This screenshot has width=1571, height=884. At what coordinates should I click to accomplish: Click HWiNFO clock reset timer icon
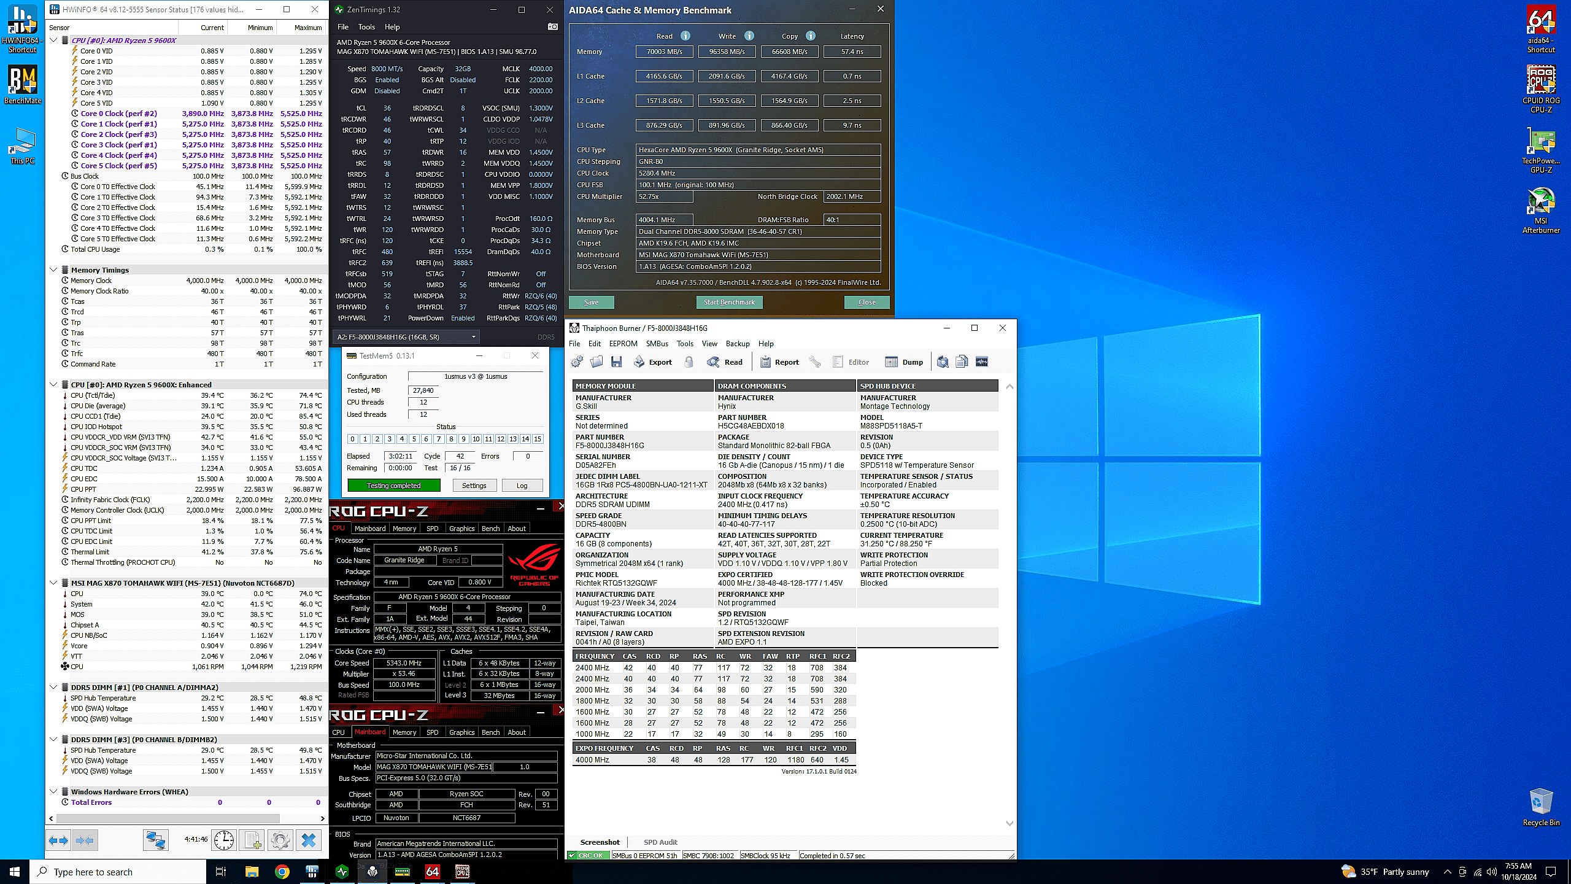point(224,840)
